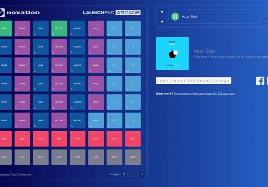Open the Facebook share icon
The height and width of the screenshot is (187, 268).
tap(260, 81)
